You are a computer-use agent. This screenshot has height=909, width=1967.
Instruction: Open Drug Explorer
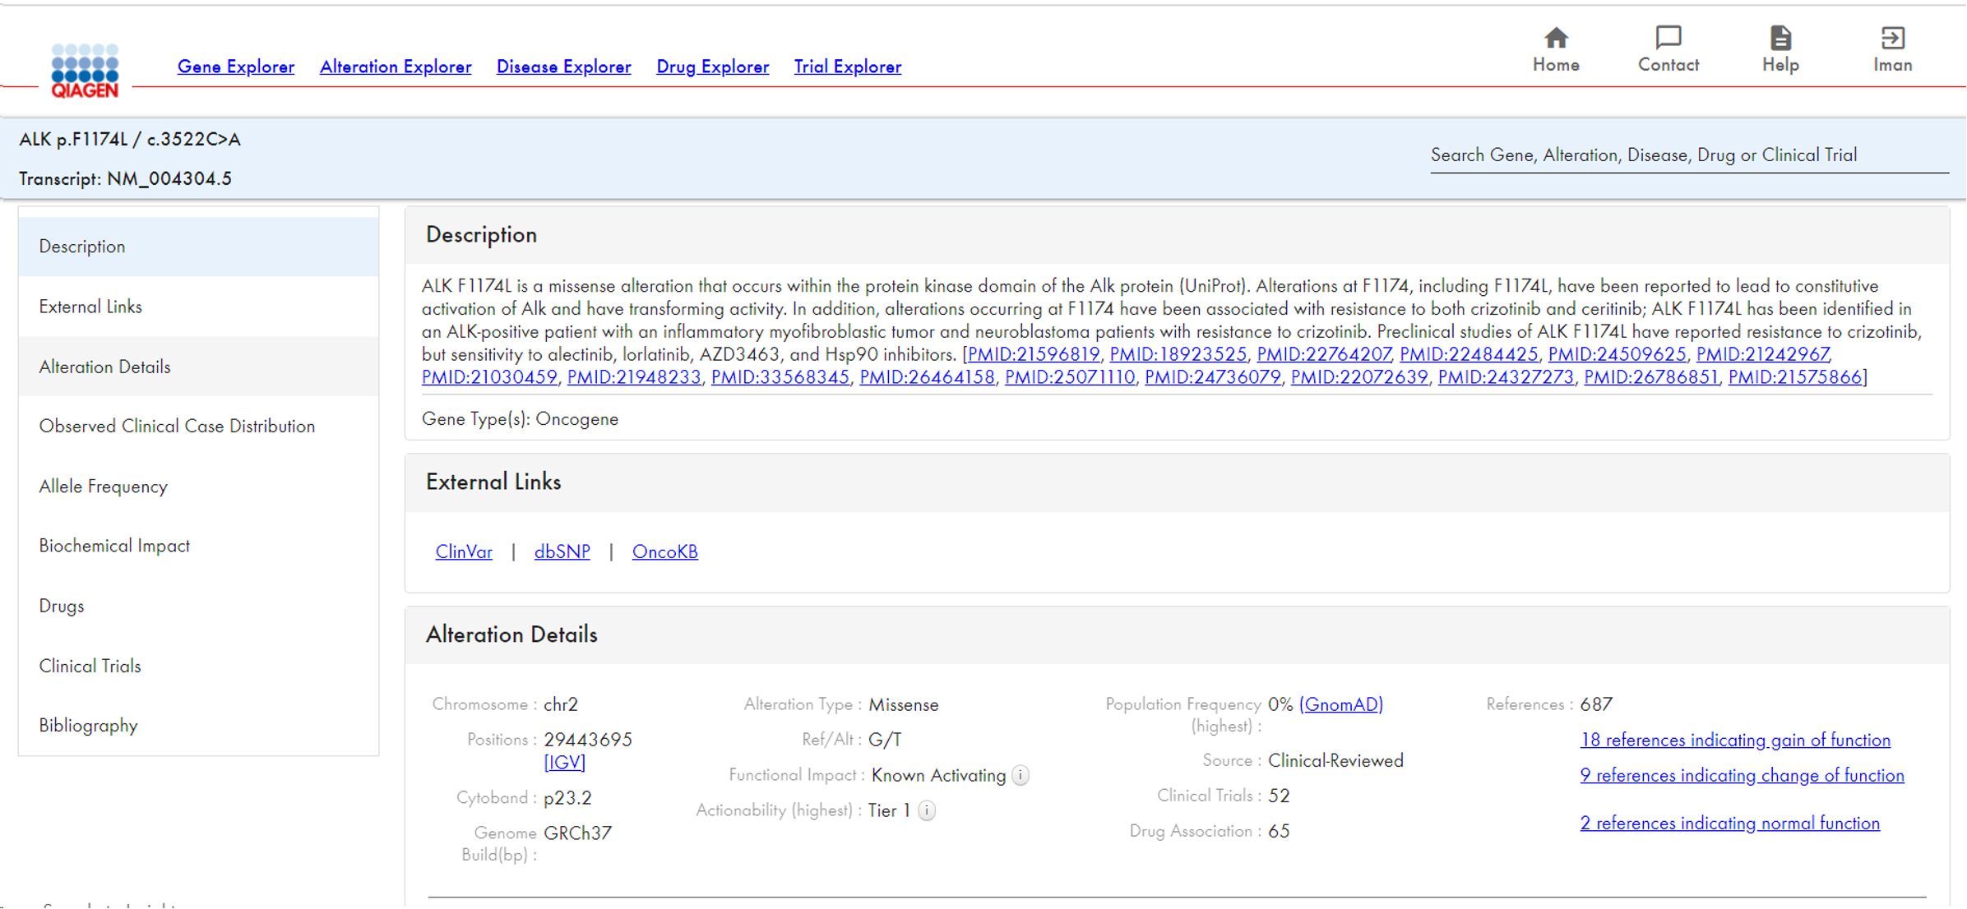[x=712, y=67]
